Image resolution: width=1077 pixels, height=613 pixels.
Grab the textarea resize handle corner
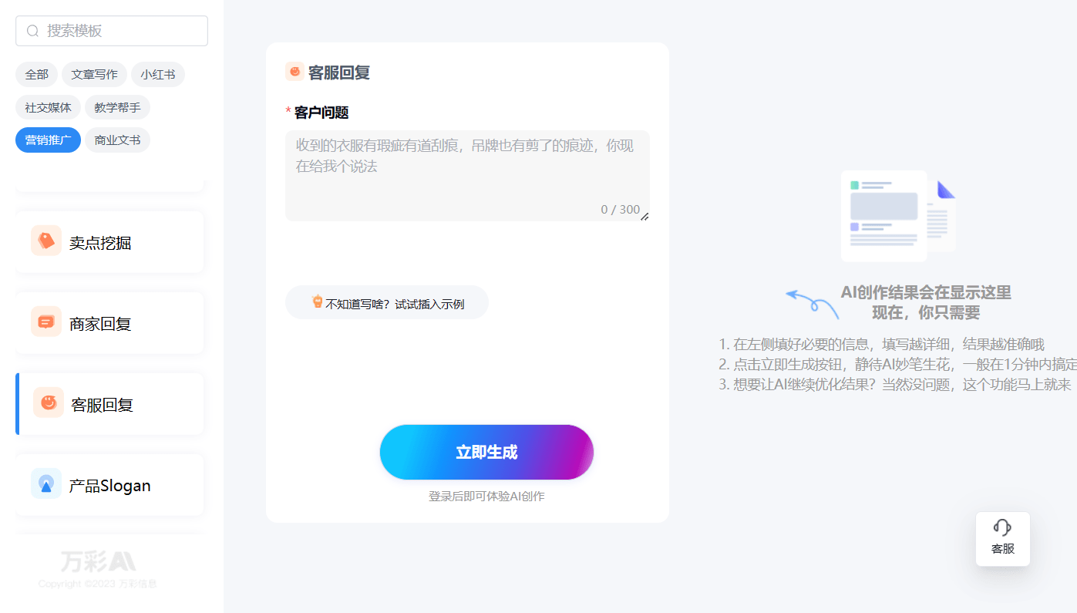(x=645, y=216)
